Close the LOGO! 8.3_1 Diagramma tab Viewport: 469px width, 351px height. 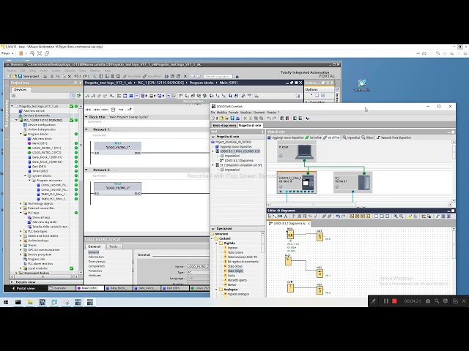pyautogui.click(x=309, y=223)
